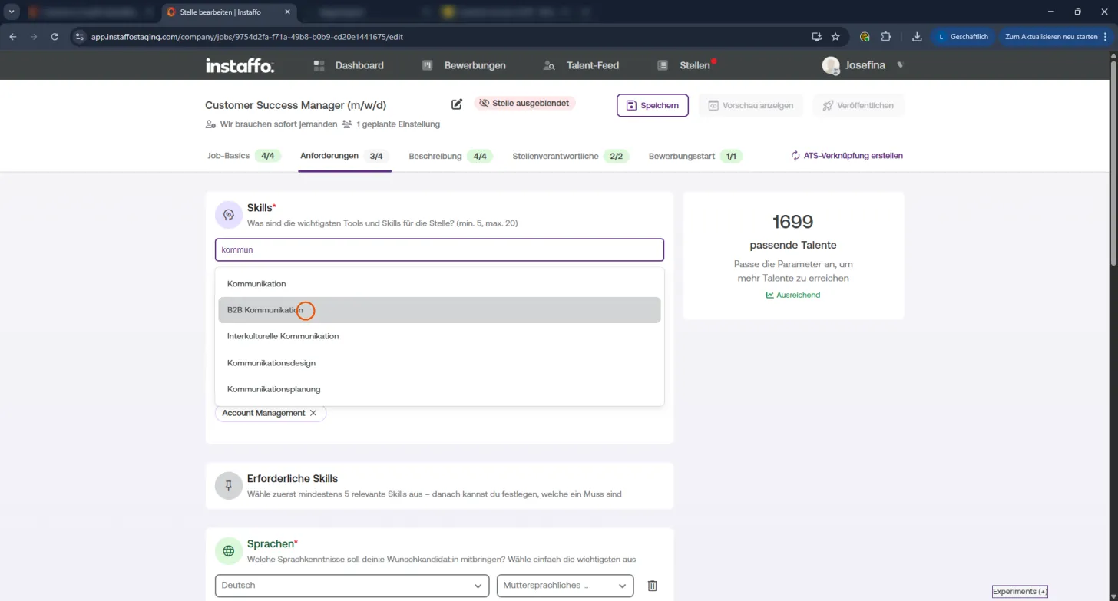
Task: Expand the Deutsch language dropdown
Action: (352, 586)
